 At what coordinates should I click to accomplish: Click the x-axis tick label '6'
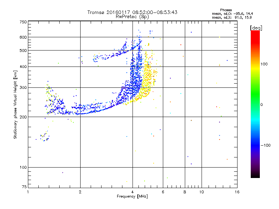point(163,192)
